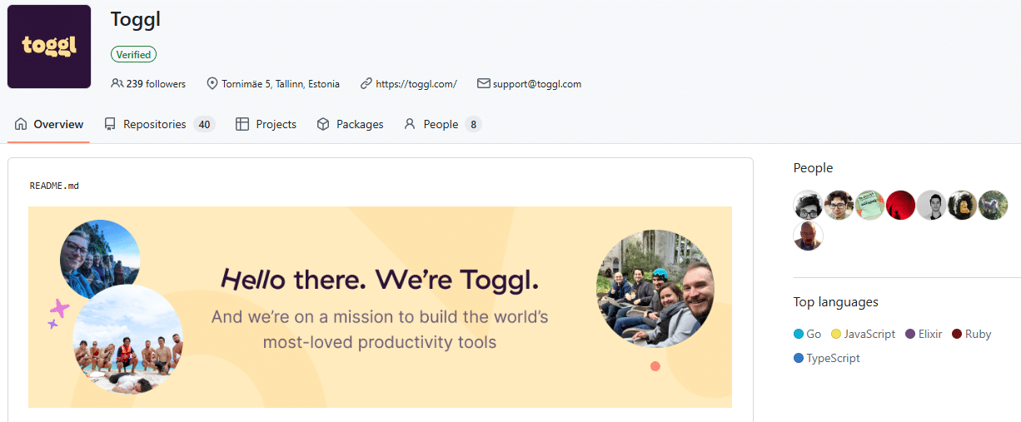Open the white dog on grass avatar
Viewport: 1021px width, 422px height.
click(x=993, y=205)
